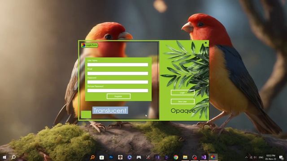Open the game controller app in taskbar
The height and width of the screenshot is (161, 287).
[139, 157]
